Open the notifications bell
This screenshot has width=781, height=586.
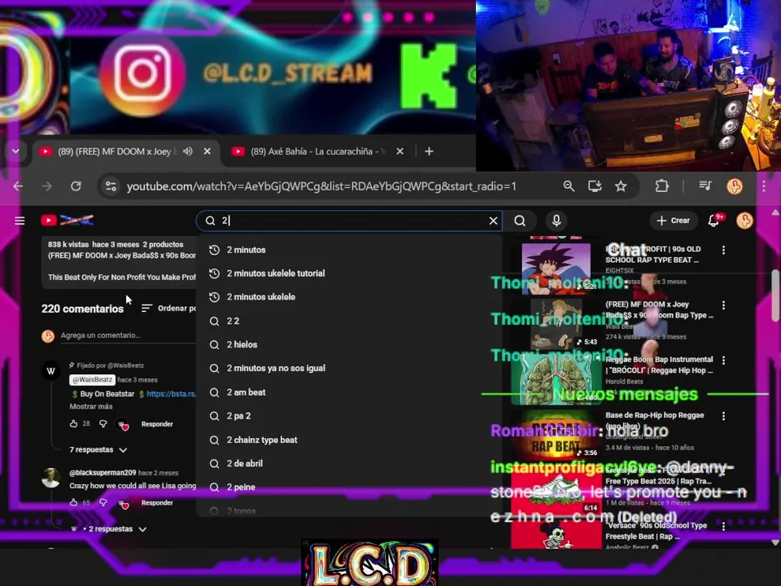coord(713,221)
